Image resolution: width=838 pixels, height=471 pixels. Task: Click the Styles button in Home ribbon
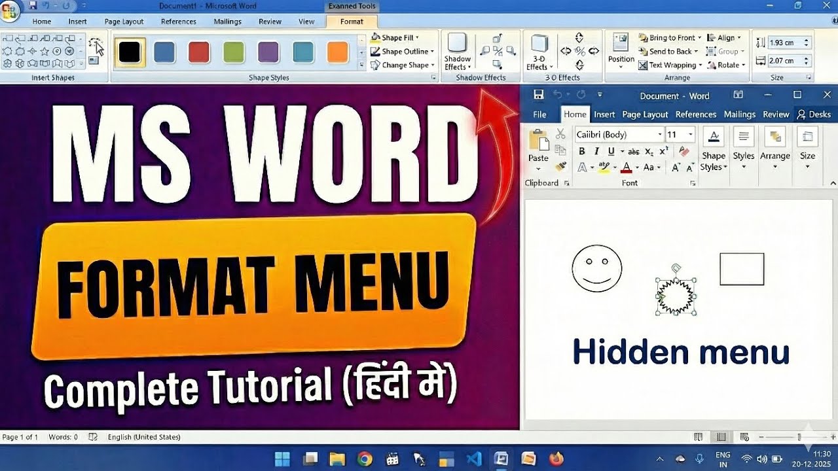744,148
